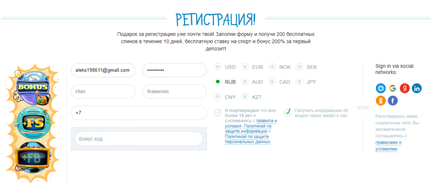Sign in with Google icon
445x191 pixels.
(393, 88)
